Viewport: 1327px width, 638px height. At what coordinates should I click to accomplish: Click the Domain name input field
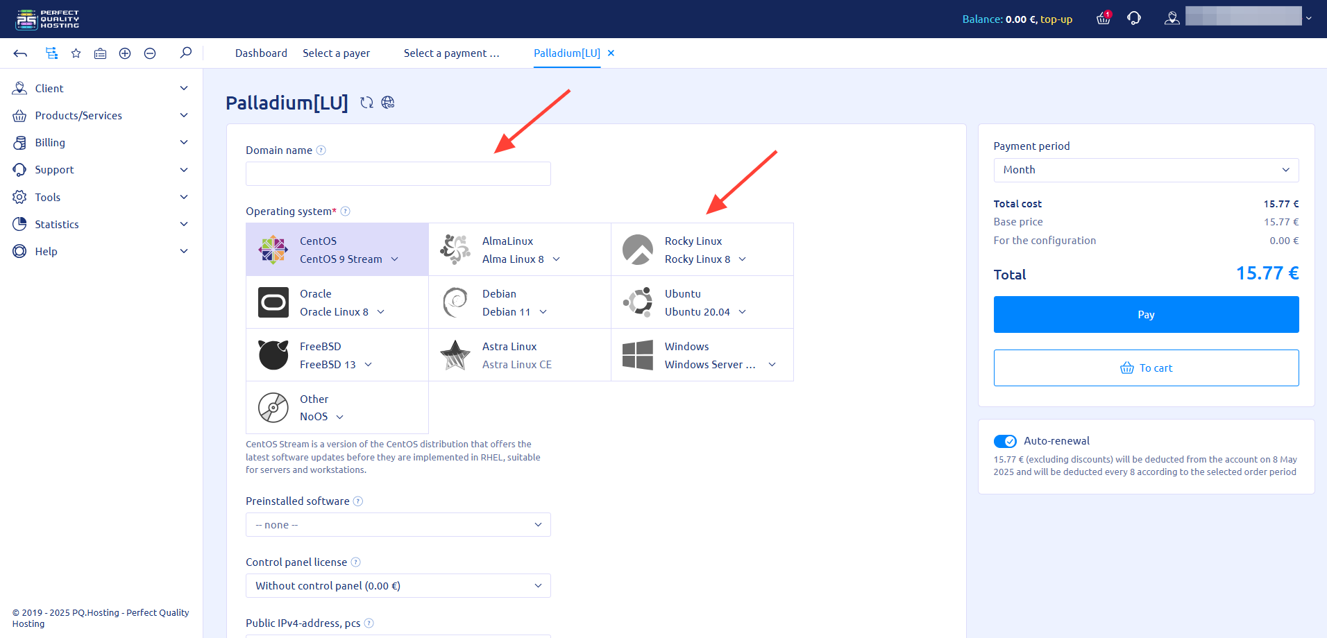398,173
